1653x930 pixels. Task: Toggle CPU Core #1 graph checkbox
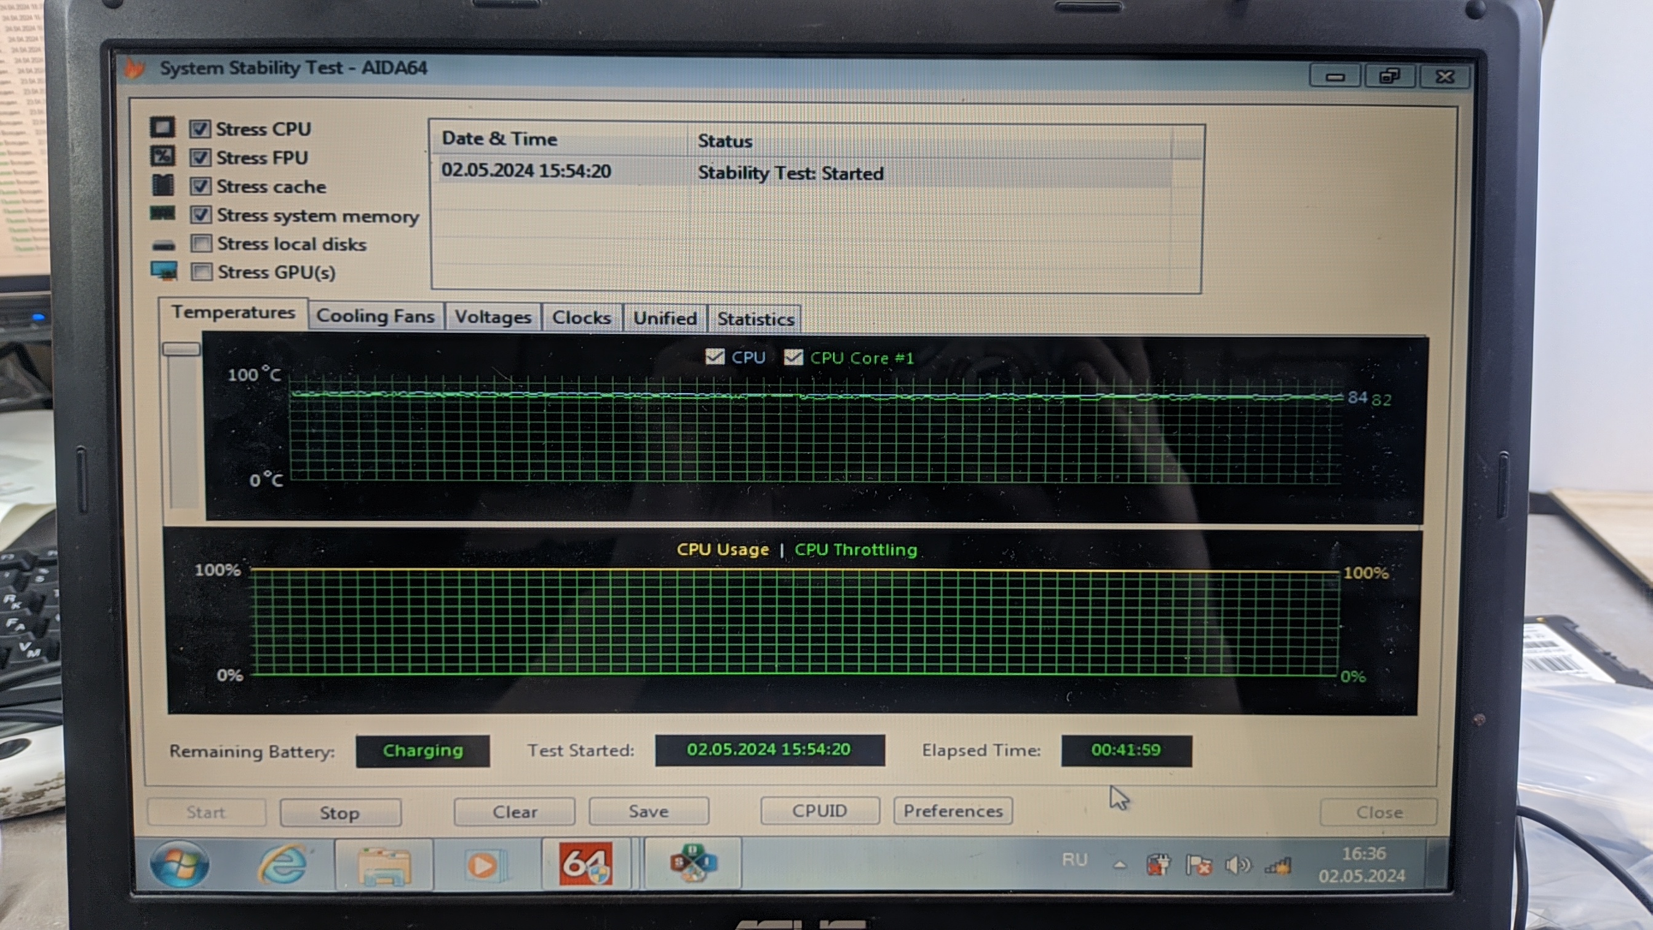[794, 357]
